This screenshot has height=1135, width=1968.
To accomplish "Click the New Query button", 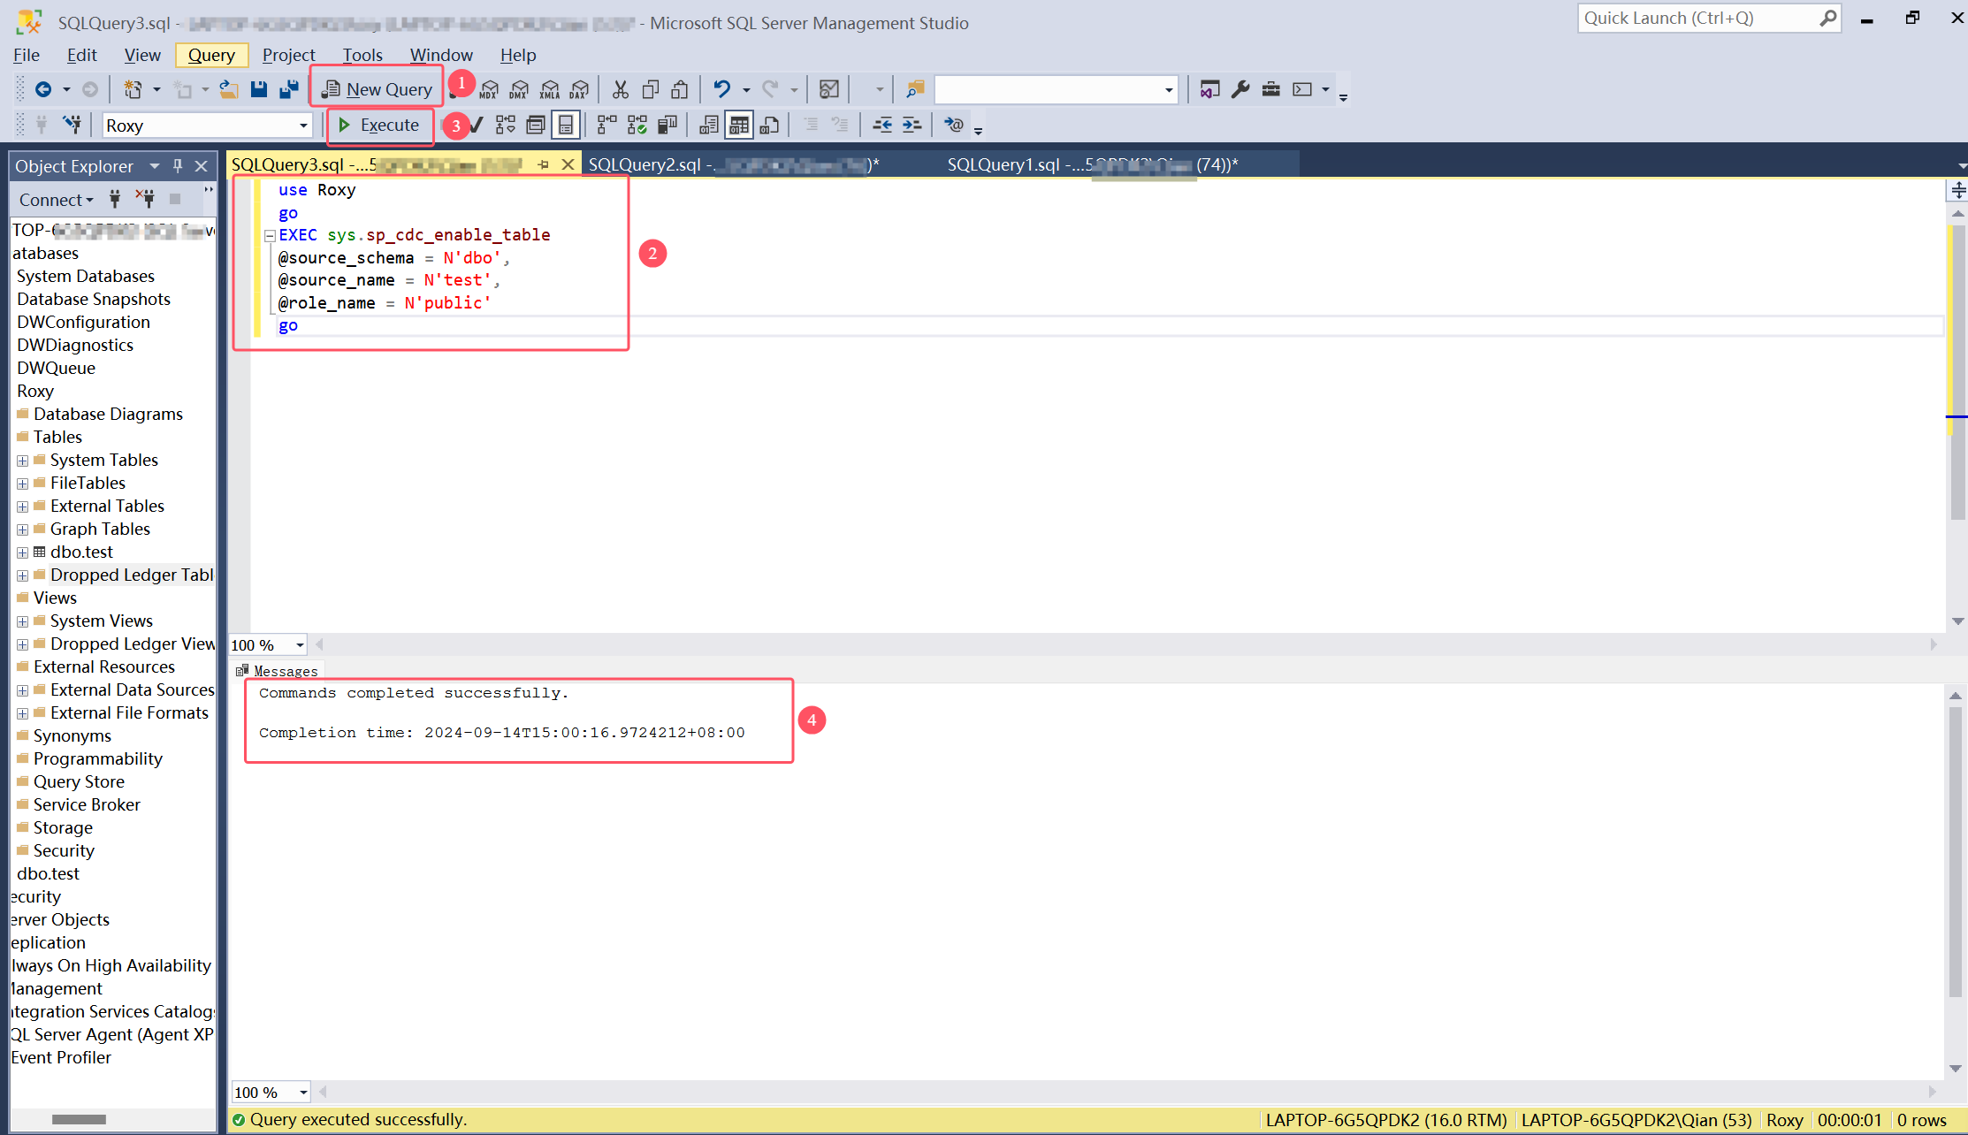I will [x=378, y=89].
